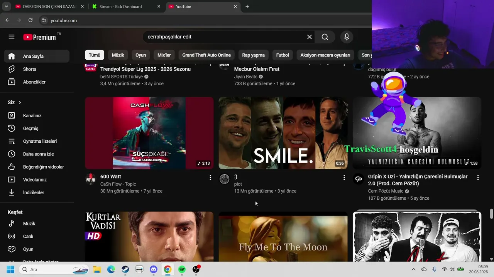This screenshot has width=494, height=277.
Task: Open Spotify from the taskbar
Action: 182,269
